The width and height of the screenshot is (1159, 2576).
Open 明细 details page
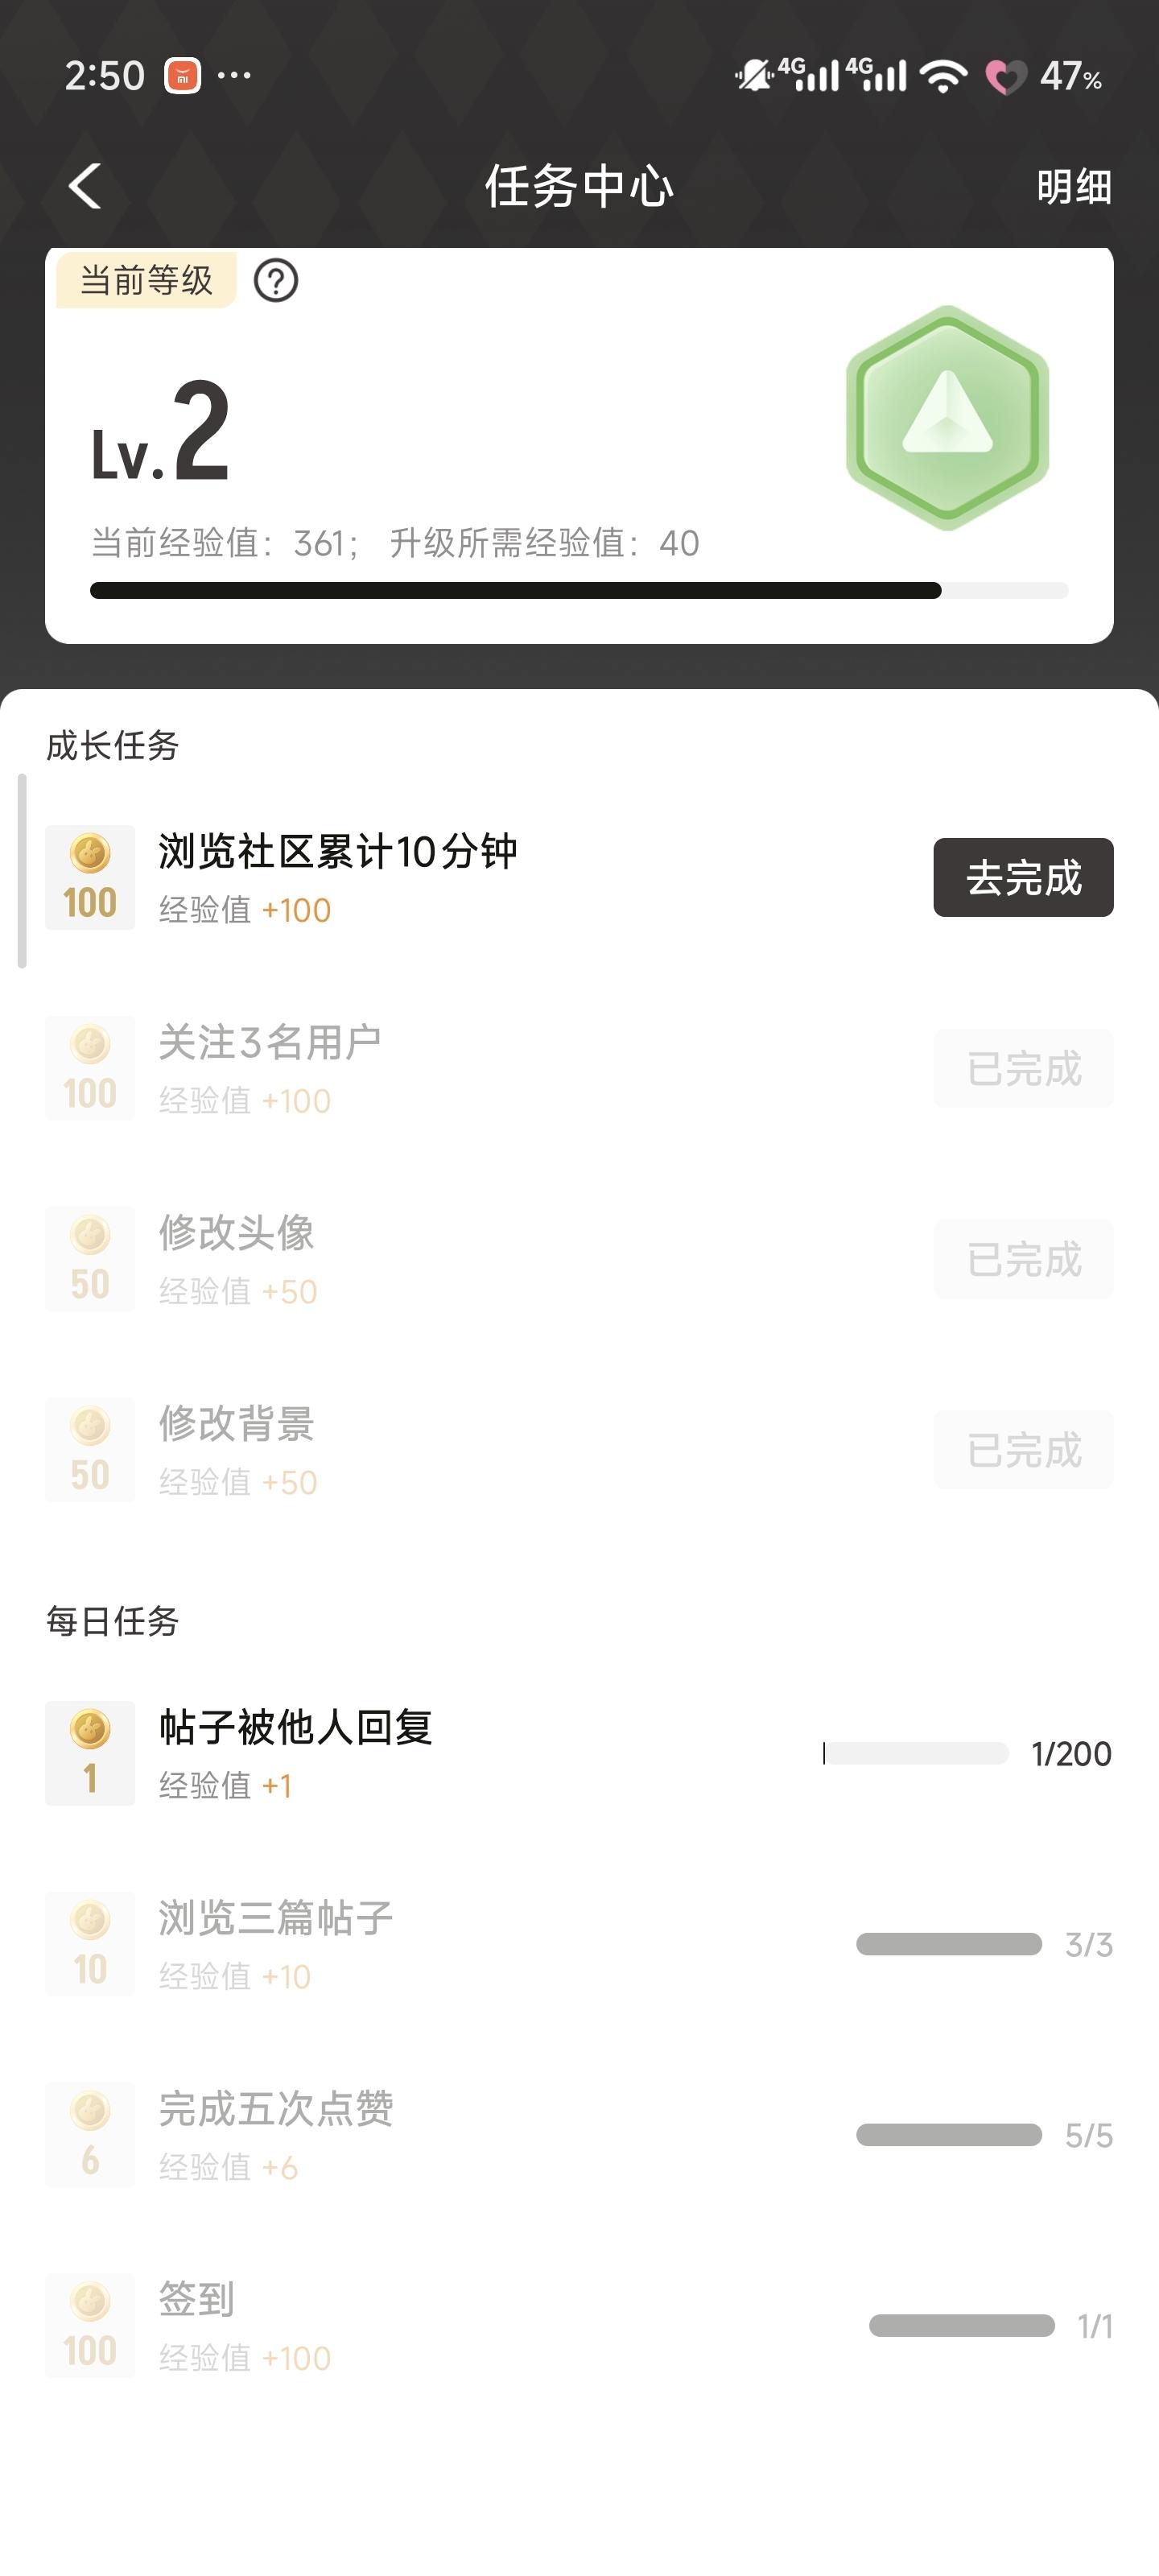click(1073, 187)
